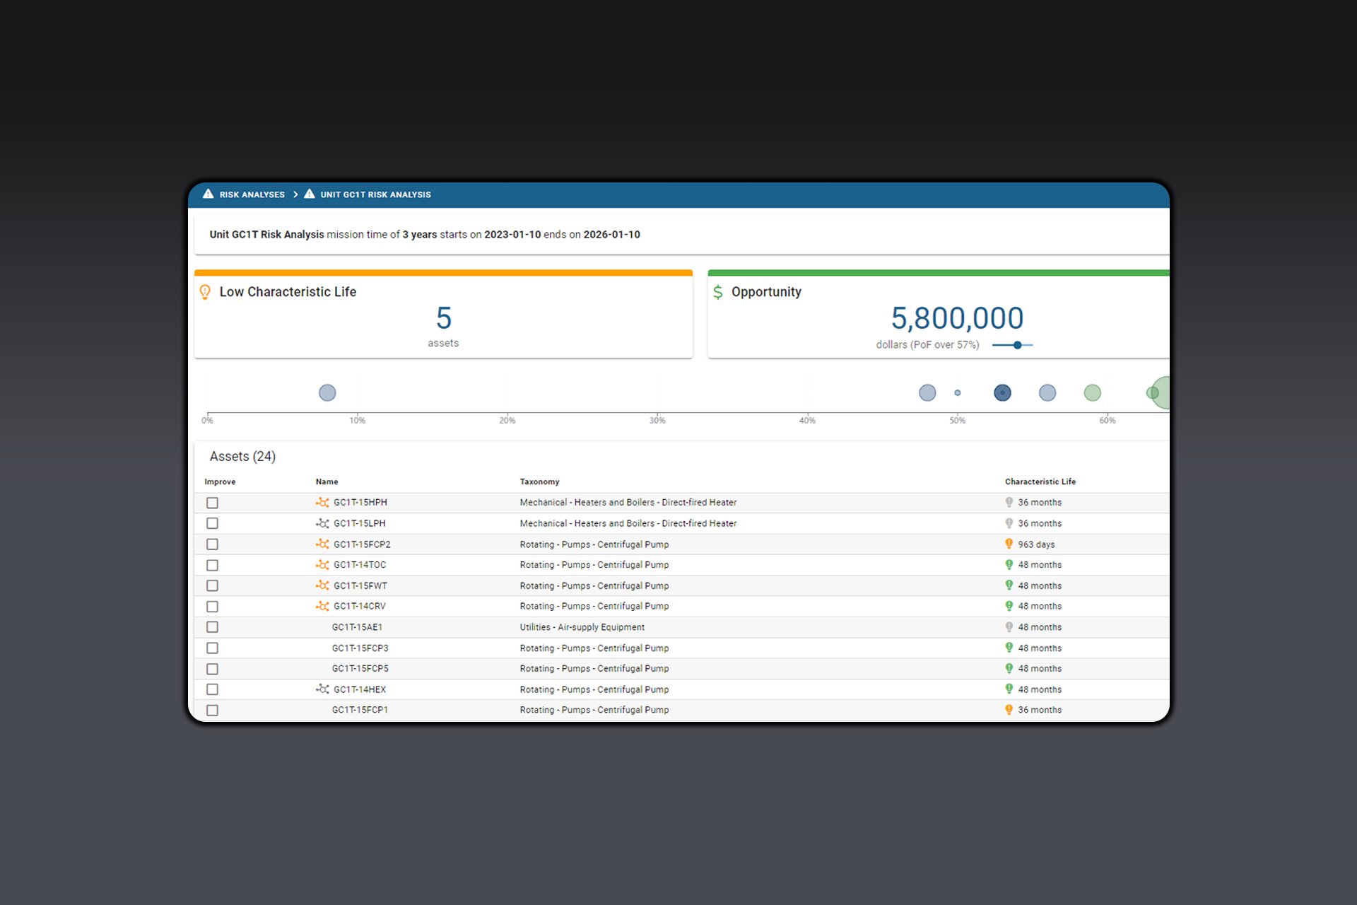Image resolution: width=1357 pixels, height=905 pixels.
Task: Click the orange network icon beside GC1T-15FCP2
Action: 323,544
